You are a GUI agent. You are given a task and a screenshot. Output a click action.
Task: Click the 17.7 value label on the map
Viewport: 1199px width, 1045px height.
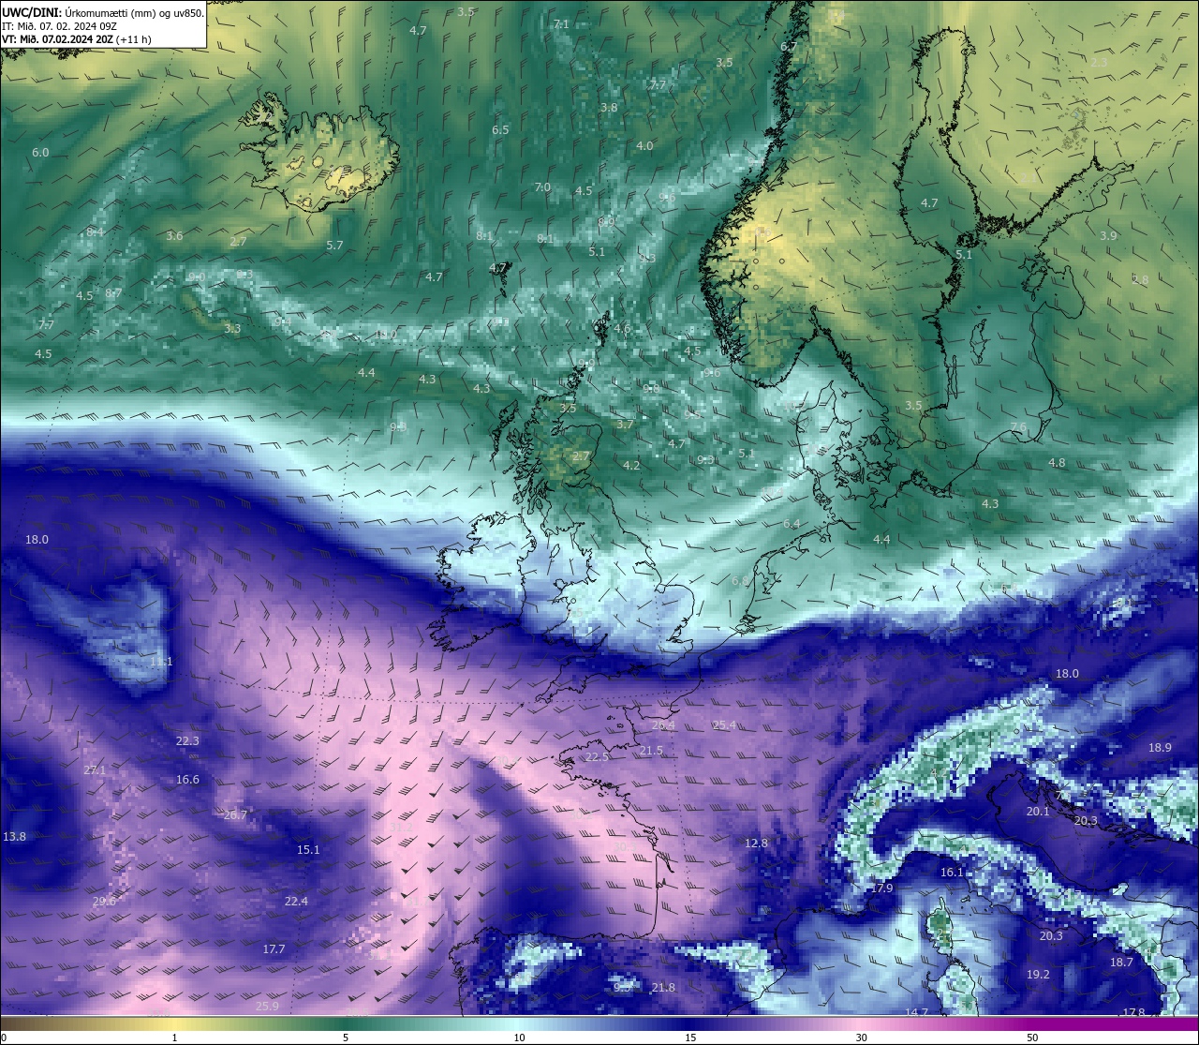click(274, 949)
